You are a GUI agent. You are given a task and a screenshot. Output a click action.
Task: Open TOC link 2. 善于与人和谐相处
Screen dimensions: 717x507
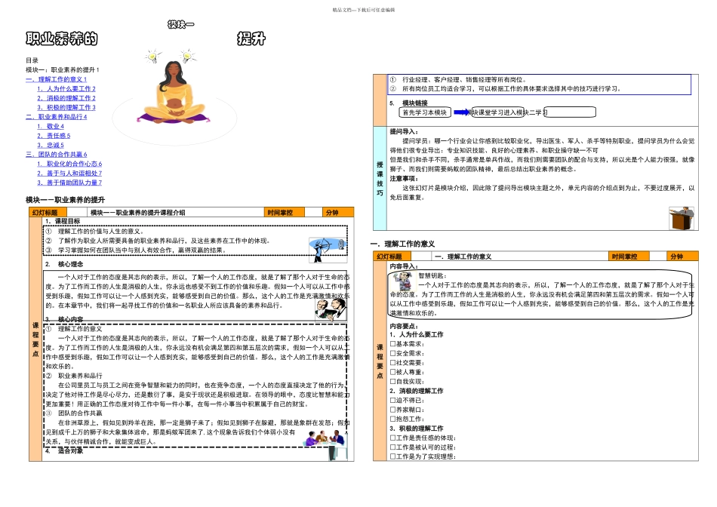(x=69, y=174)
